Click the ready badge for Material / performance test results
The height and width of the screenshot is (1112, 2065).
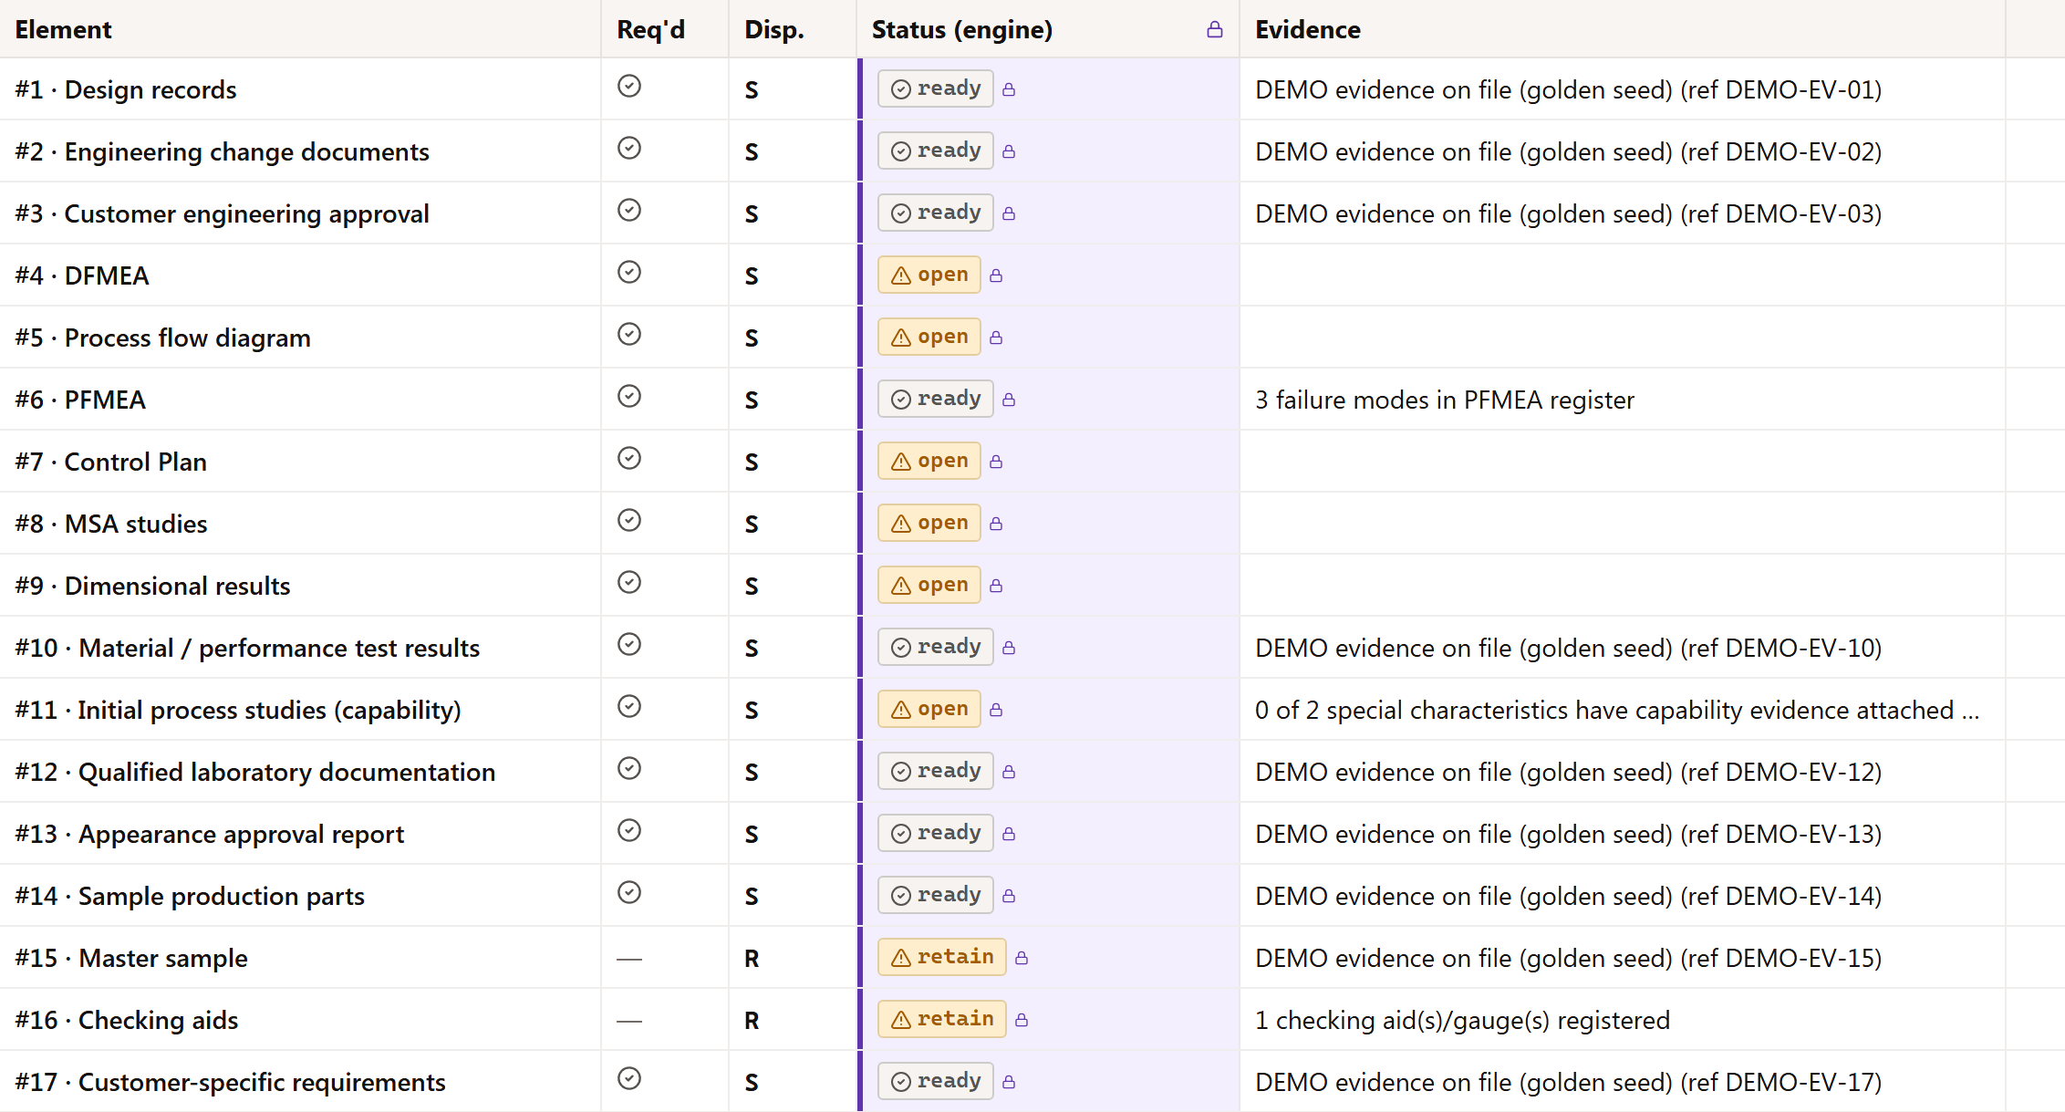tap(936, 647)
